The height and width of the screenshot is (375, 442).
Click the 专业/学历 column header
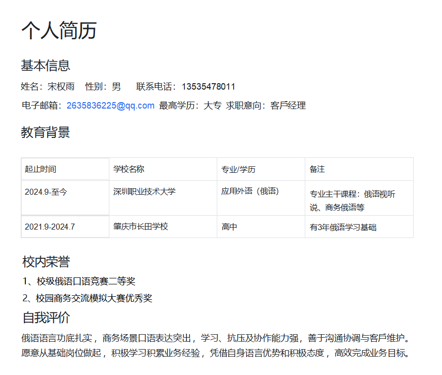pyautogui.click(x=261, y=169)
